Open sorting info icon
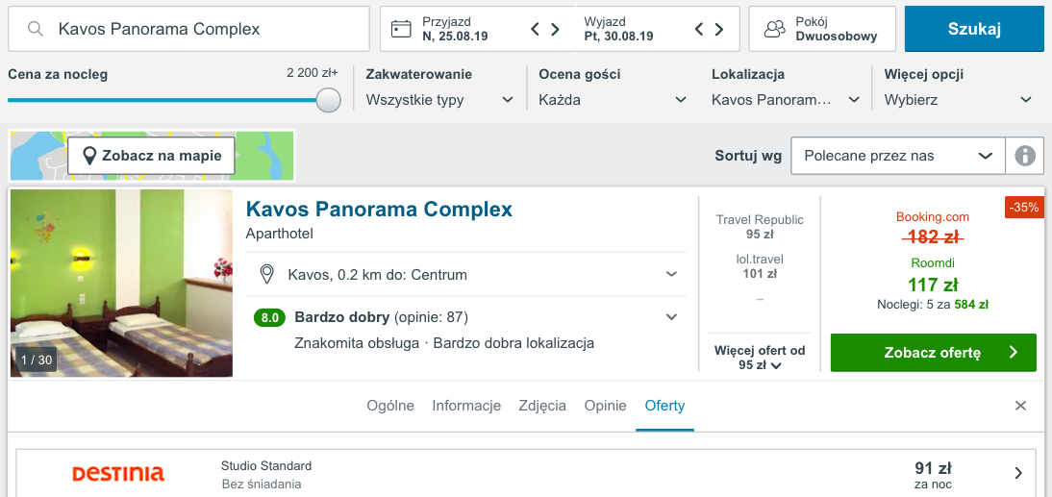Viewport: 1052px width, 497px height. click(x=1024, y=156)
